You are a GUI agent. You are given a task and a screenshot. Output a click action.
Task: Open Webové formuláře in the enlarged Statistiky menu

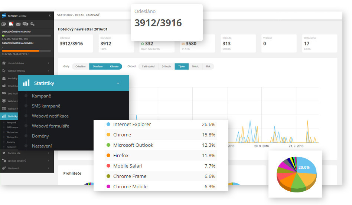[50, 126]
